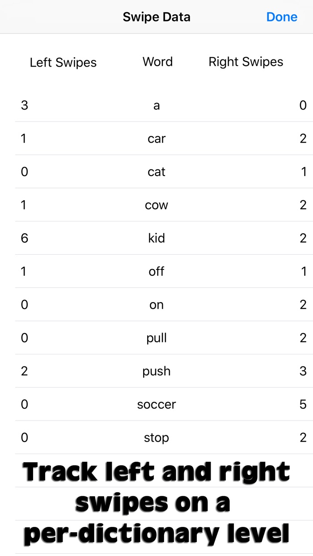Tap the Done button
Viewport: 313px width, 556px height.
[282, 17]
